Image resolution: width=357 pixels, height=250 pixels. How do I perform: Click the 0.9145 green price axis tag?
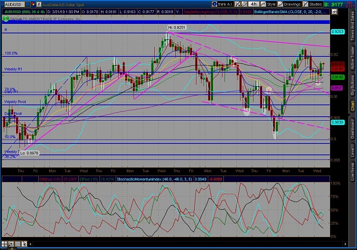tap(338, 77)
